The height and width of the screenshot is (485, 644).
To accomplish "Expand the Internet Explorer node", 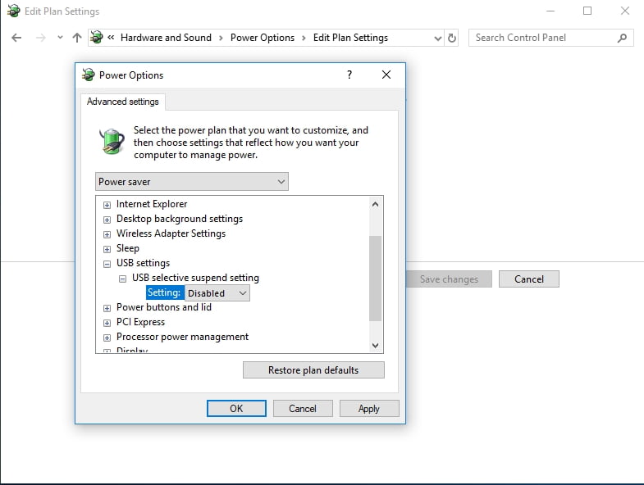I will pos(107,205).
